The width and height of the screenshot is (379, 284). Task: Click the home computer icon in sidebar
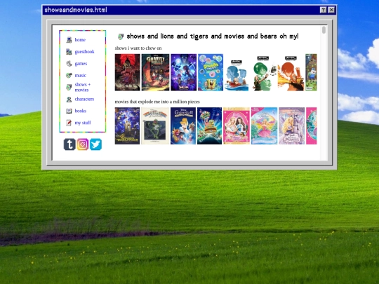[69, 40]
